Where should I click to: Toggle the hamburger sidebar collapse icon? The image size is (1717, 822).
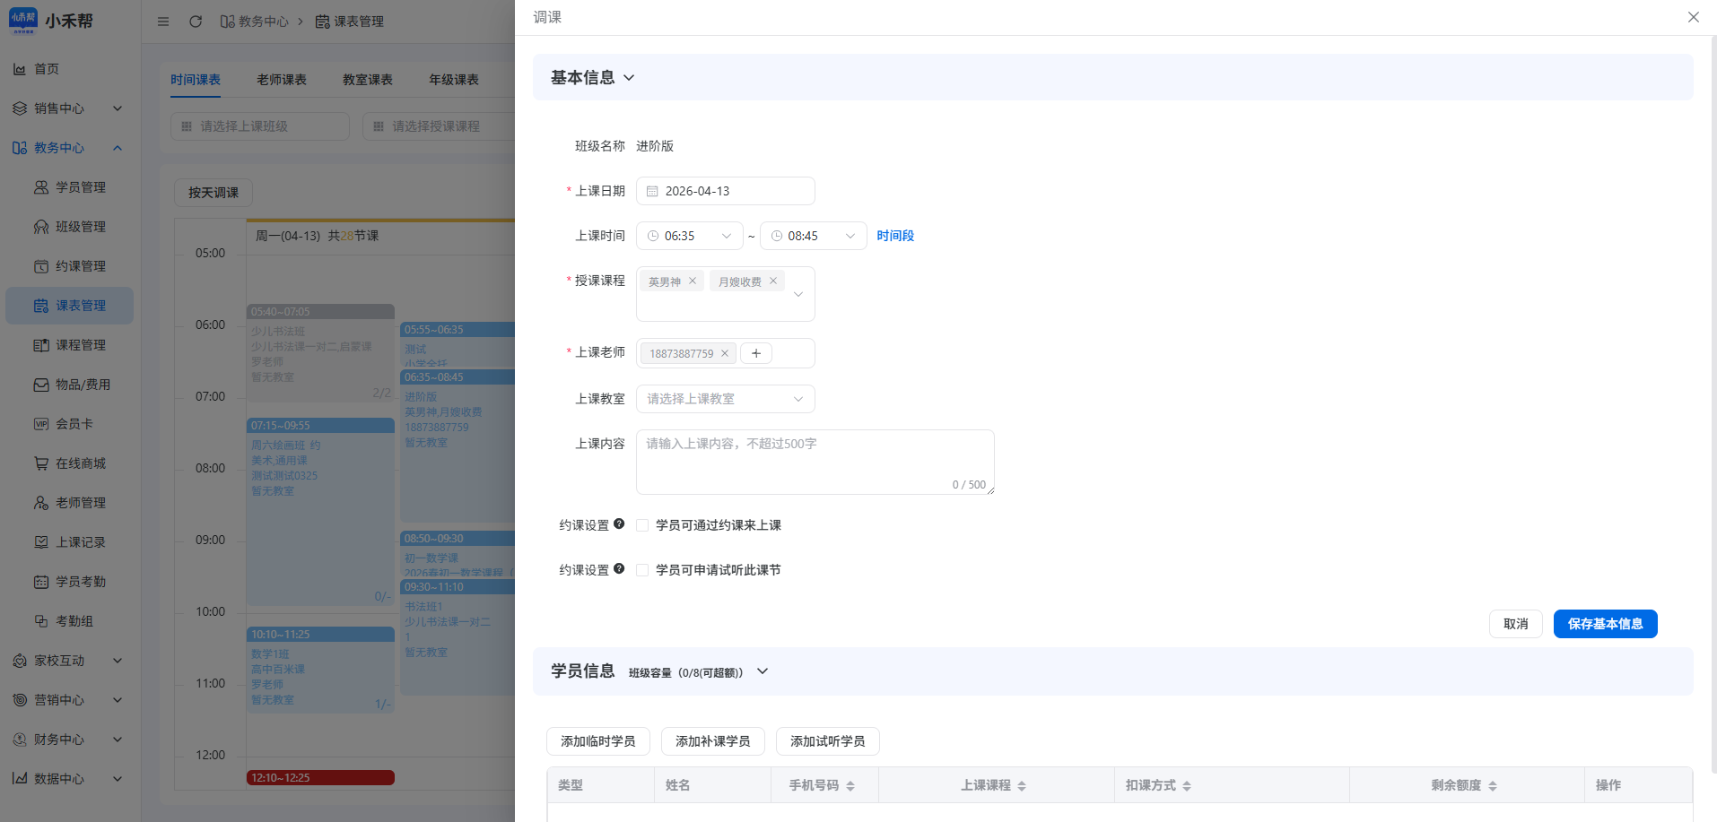point(163,22)
